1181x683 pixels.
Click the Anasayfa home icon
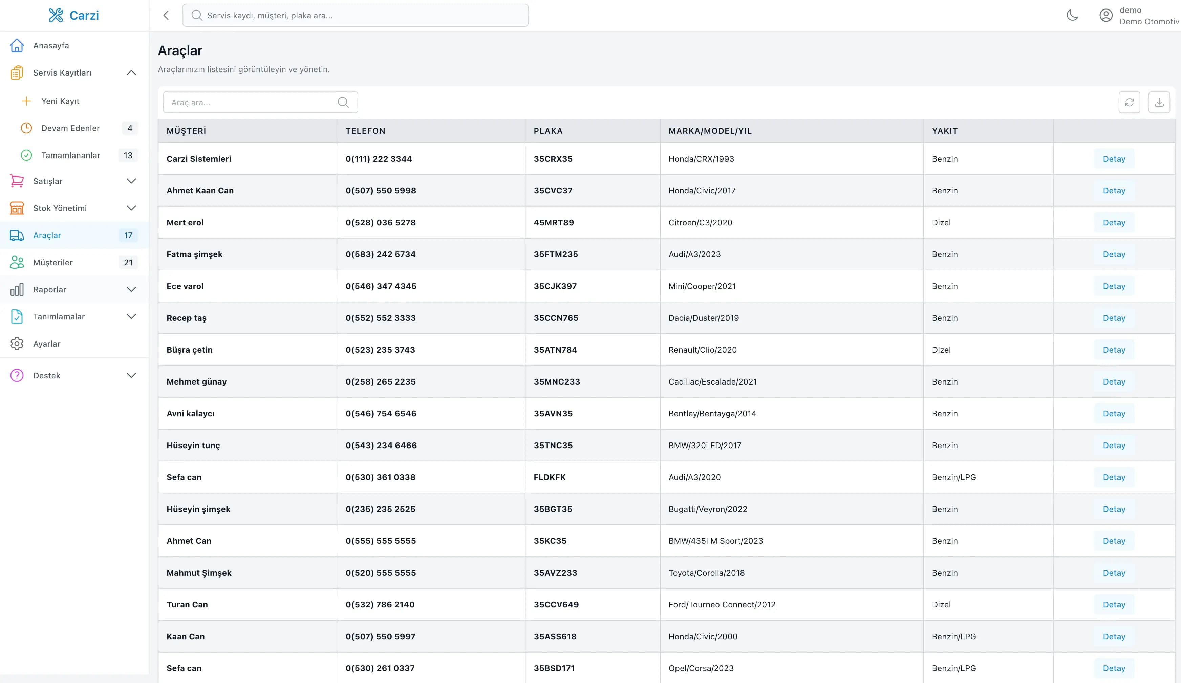click(x=17, y=45)
